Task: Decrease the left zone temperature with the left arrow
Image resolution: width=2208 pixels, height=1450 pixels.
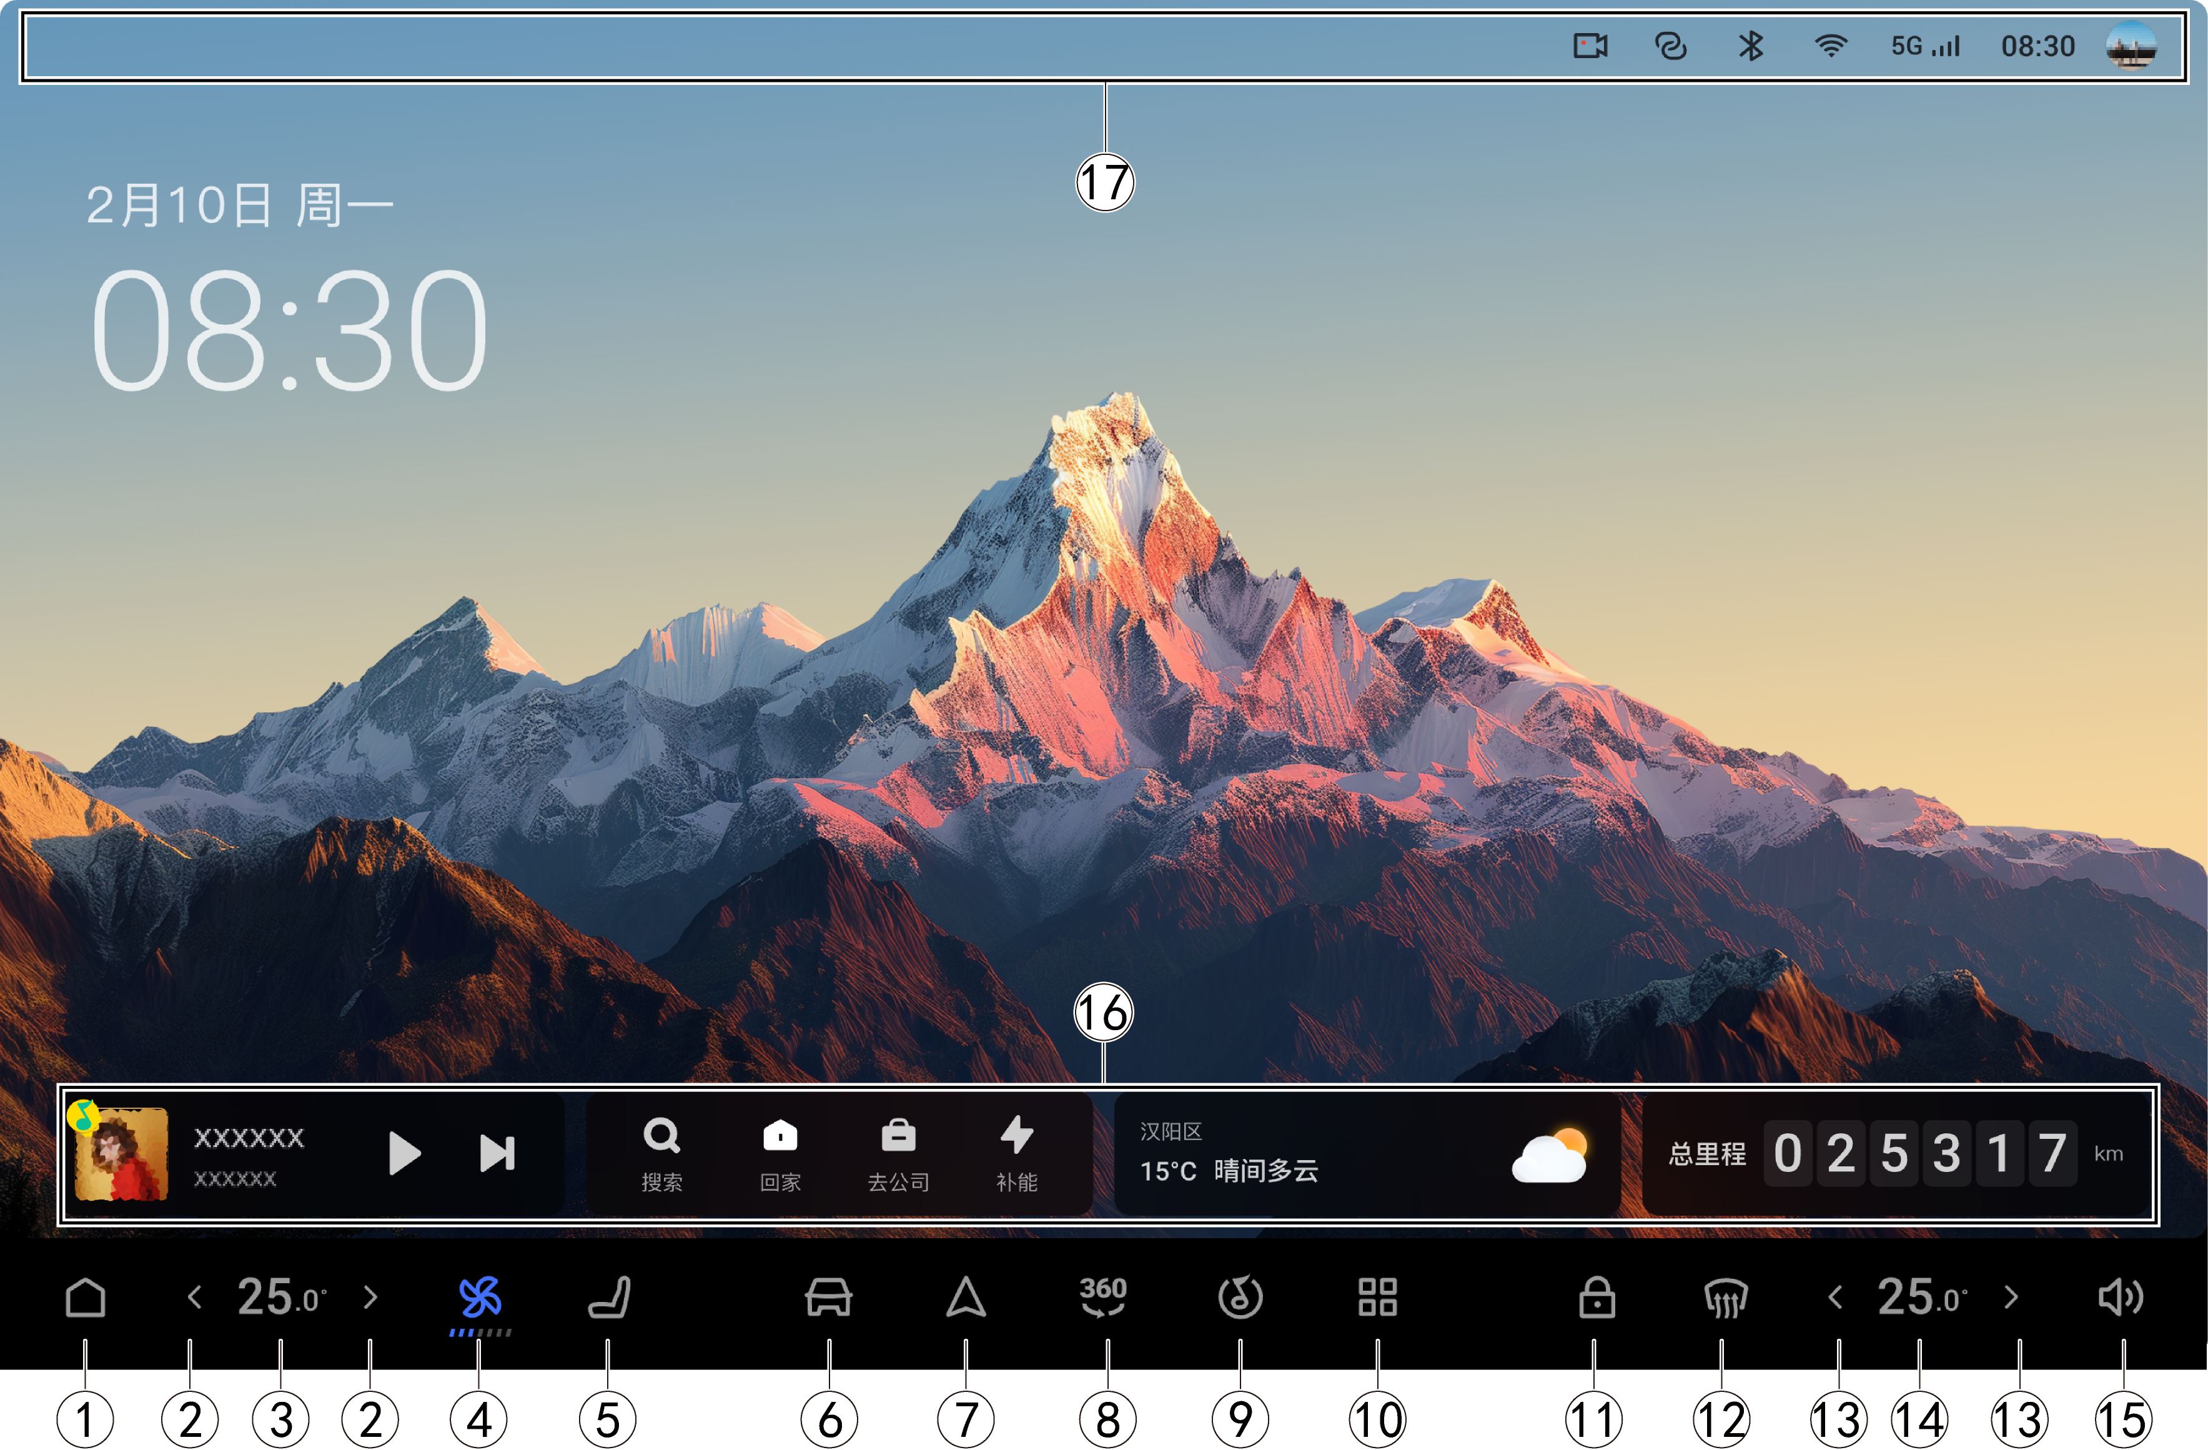Action: [195, 1297]
